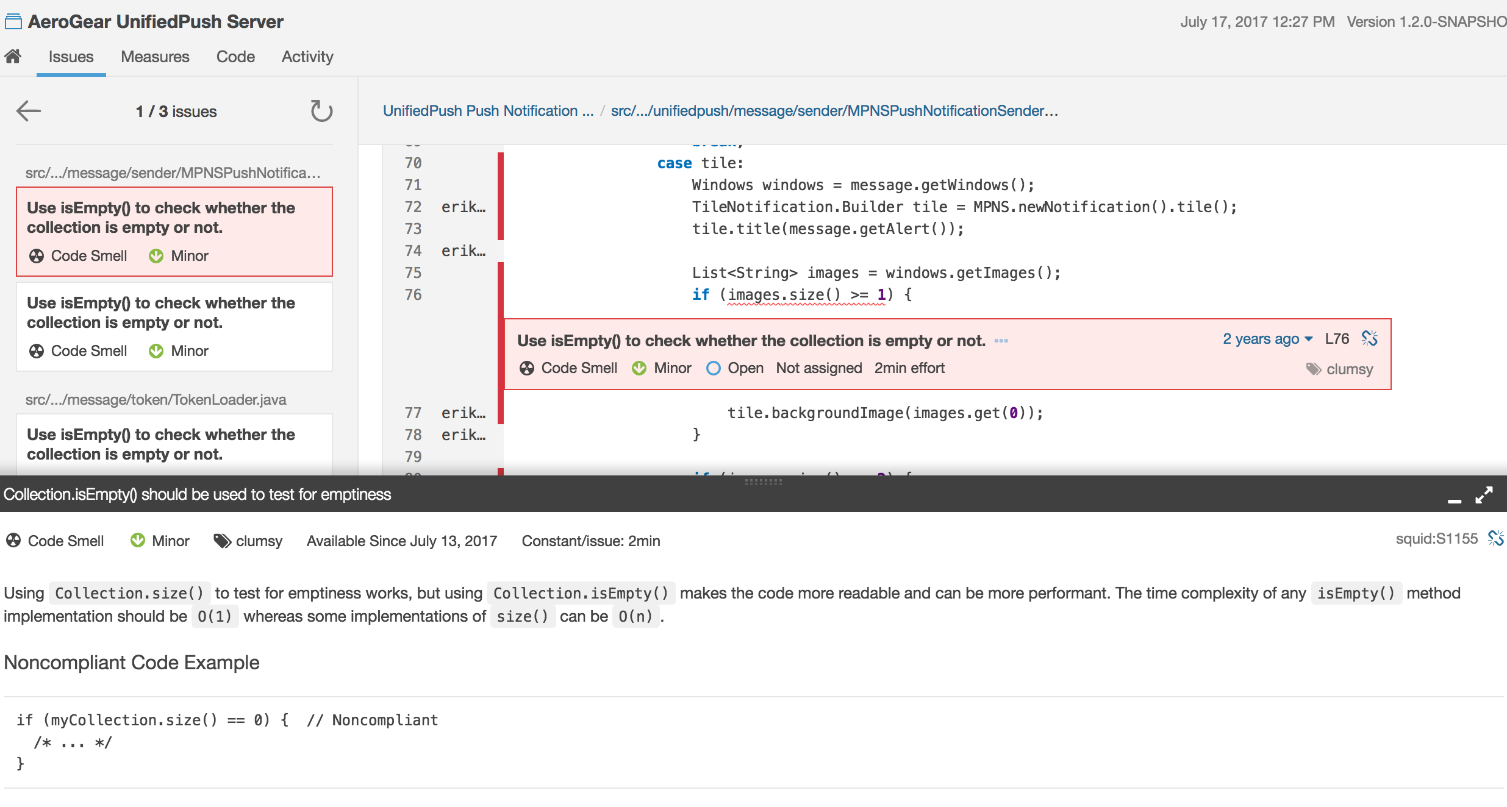Open the Code tab
Viewport: 1507px width, 807px height.
235,57
